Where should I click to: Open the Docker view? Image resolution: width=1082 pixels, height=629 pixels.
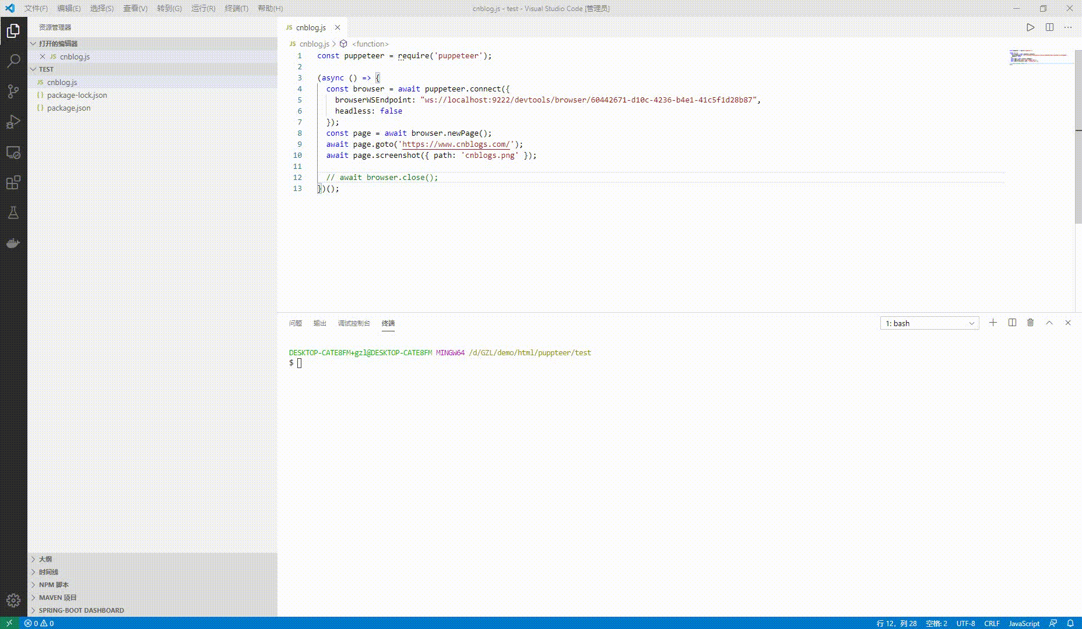pos(13,243)
